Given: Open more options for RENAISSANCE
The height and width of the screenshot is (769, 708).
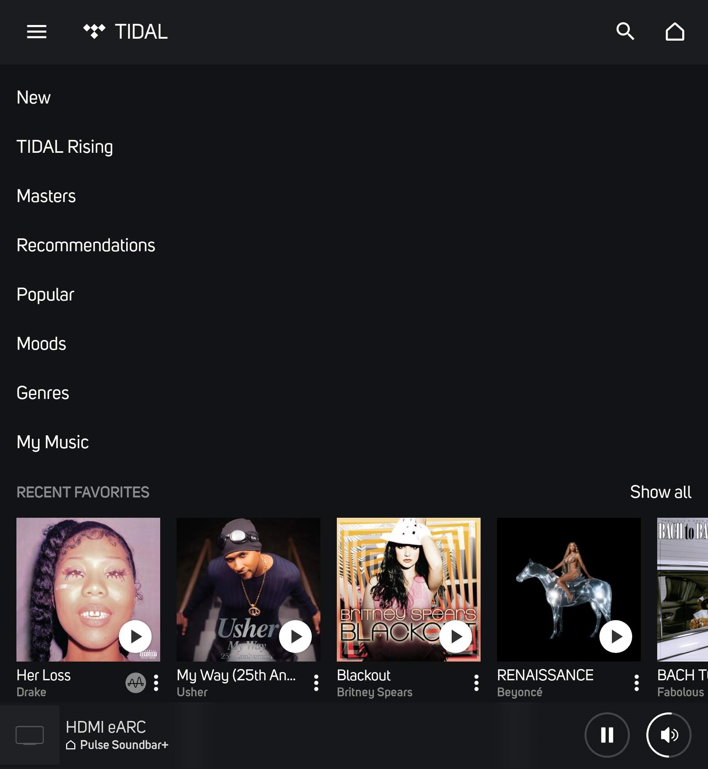Looking at the screenshot, I should pyautogui.click(x=636, y=683).
